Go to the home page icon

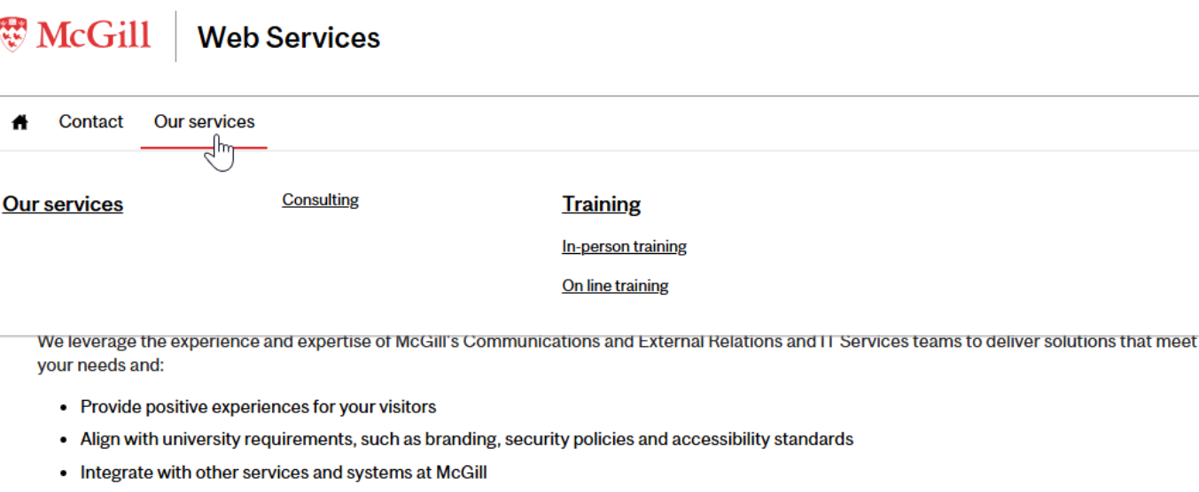19,122
